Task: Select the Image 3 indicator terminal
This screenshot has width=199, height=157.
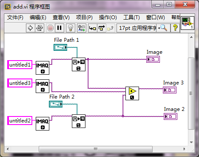Action: click(170, 90)
